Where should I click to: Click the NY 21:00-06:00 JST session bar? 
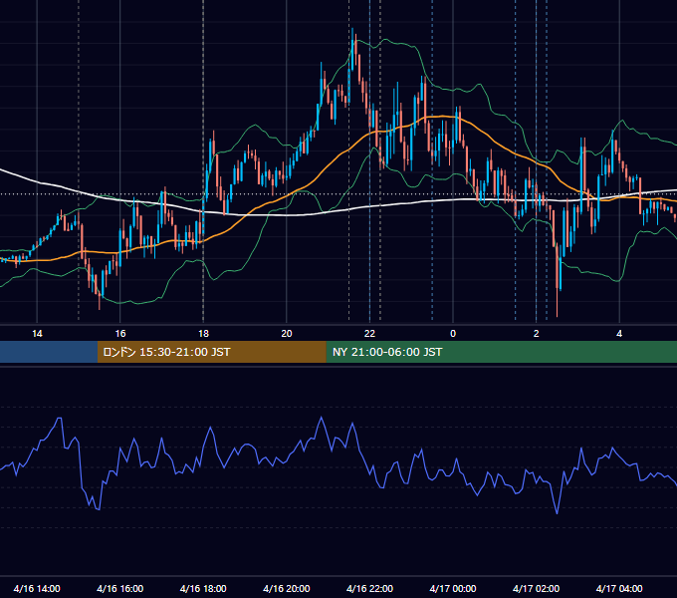click(501, 352)
